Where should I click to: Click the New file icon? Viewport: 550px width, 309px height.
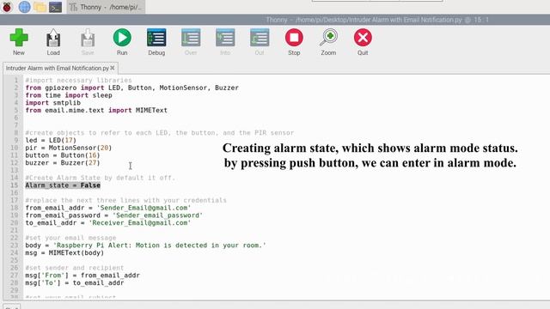click(19, 38)
